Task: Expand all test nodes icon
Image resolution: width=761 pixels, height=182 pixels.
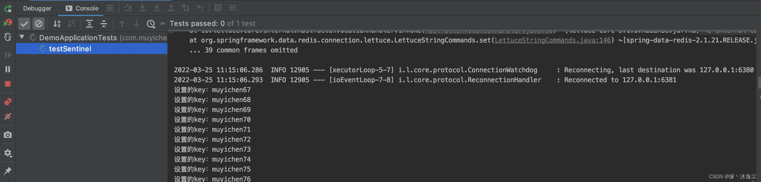Action: (x=89, y=24)
